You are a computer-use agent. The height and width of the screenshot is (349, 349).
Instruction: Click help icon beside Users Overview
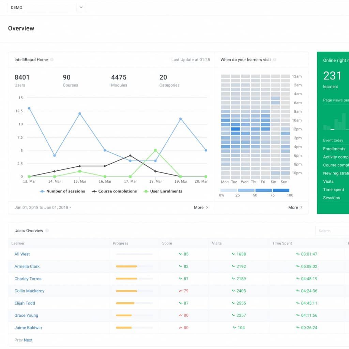click(47, 231)
